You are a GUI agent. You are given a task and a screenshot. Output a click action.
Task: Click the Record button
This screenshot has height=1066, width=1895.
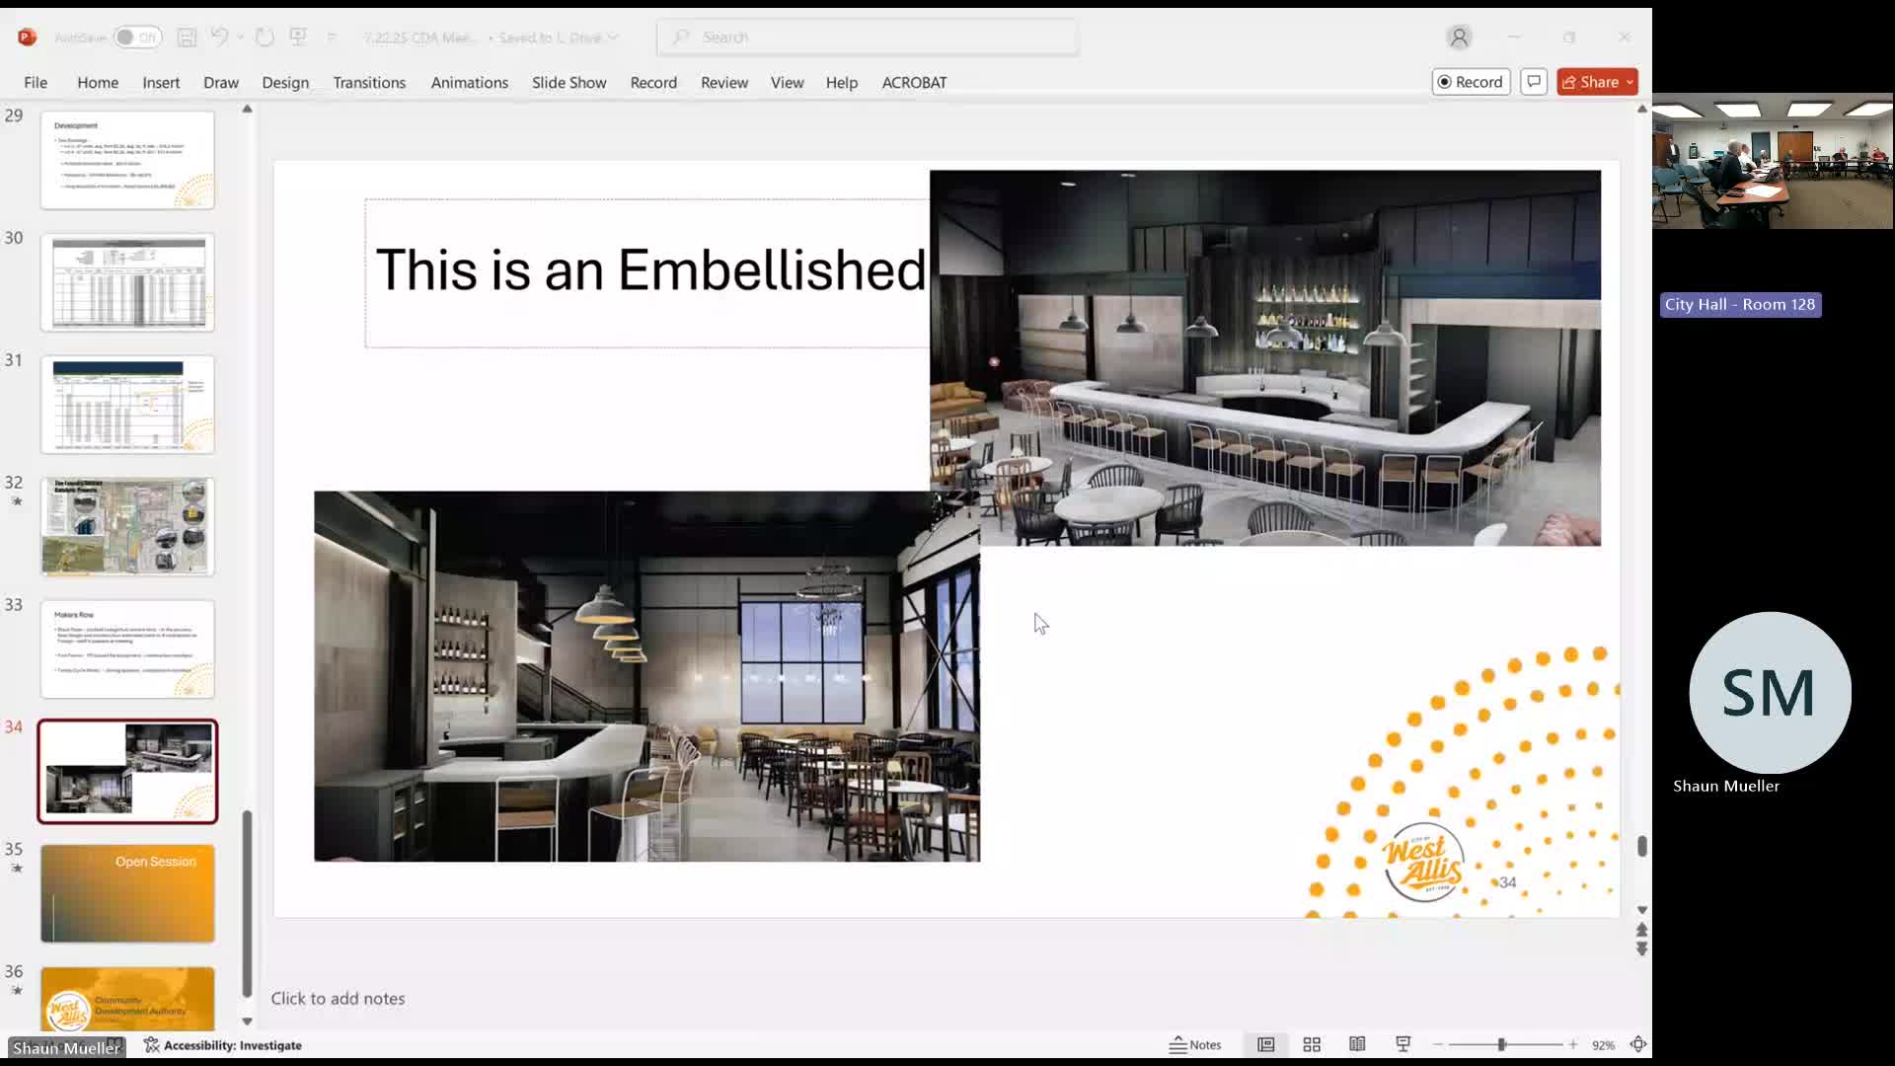[x=1471, y=82]
